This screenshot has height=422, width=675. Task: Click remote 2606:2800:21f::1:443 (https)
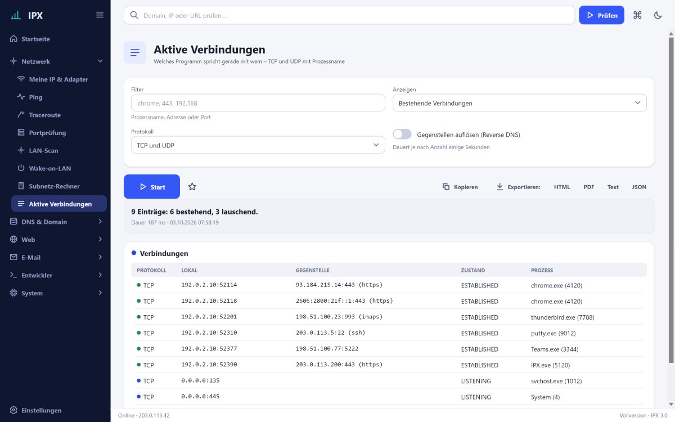point(344,301)
